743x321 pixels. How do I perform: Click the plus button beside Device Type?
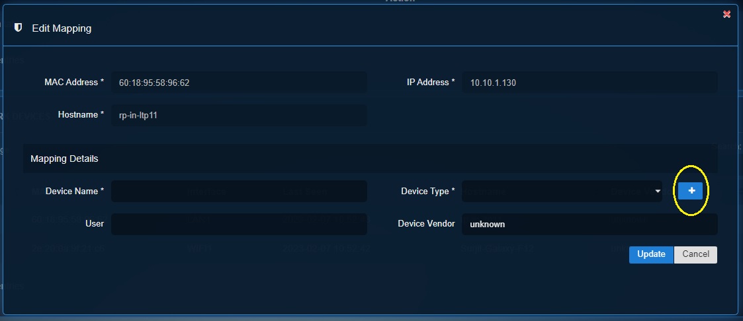pyautogui.click(x=691, y=191)
